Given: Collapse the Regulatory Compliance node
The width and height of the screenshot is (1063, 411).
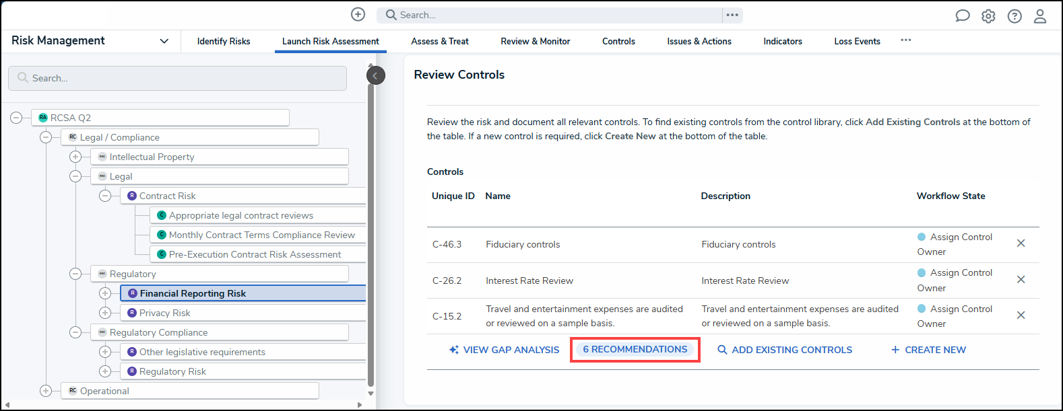Looking at the screenshot, I should point(75,332).
